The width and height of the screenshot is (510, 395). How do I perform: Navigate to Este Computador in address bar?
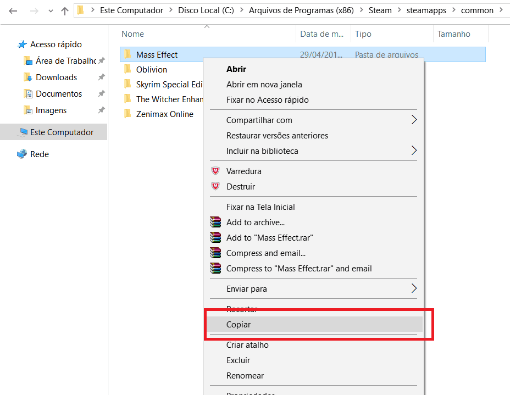click(x=131, y=10)
